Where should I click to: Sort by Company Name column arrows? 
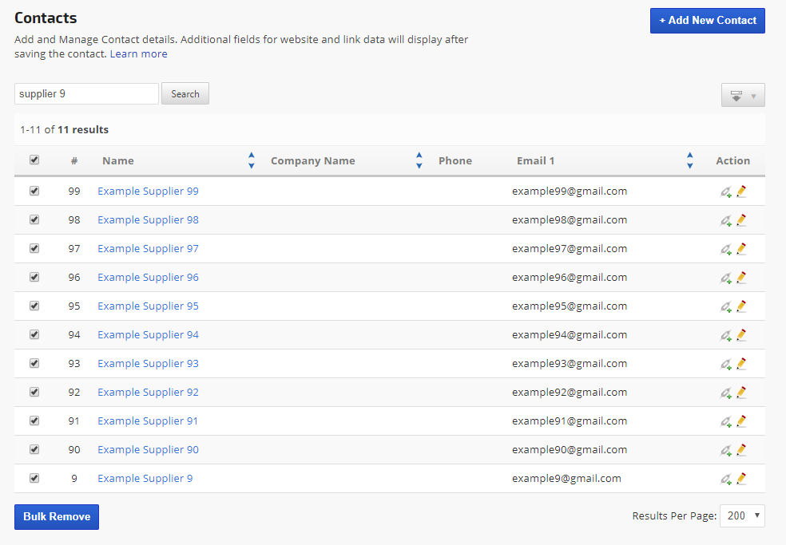pyautogui.click(x=419, y=160)
